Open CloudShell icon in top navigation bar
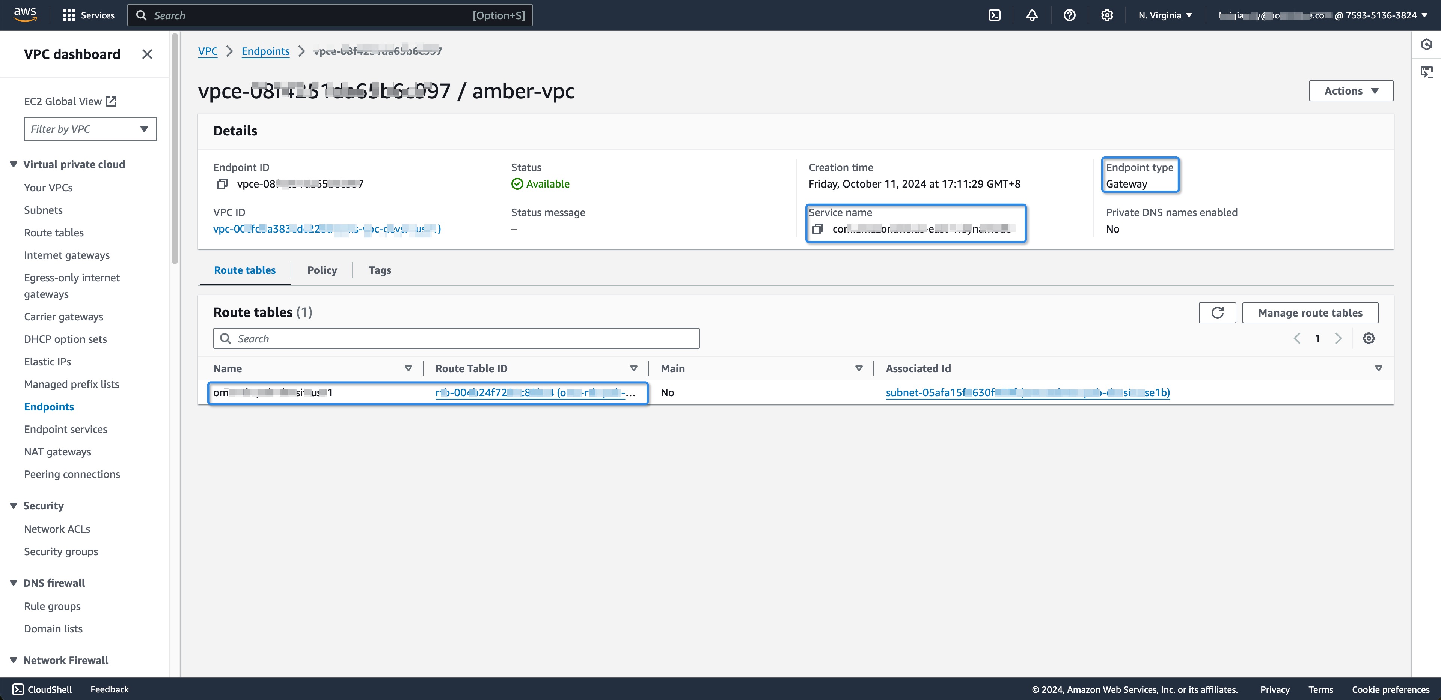The width and height of the screenshot is (1441, 700). click(994, 15)
